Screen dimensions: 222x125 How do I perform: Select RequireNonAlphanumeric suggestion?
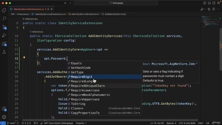[104, 95]
